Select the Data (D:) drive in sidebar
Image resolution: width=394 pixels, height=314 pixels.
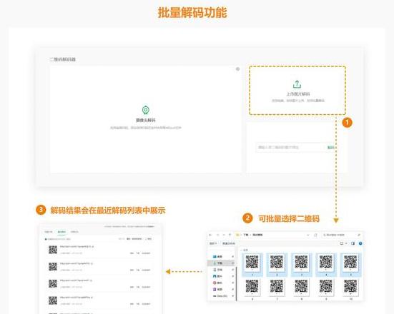click(x=221, y=296)
